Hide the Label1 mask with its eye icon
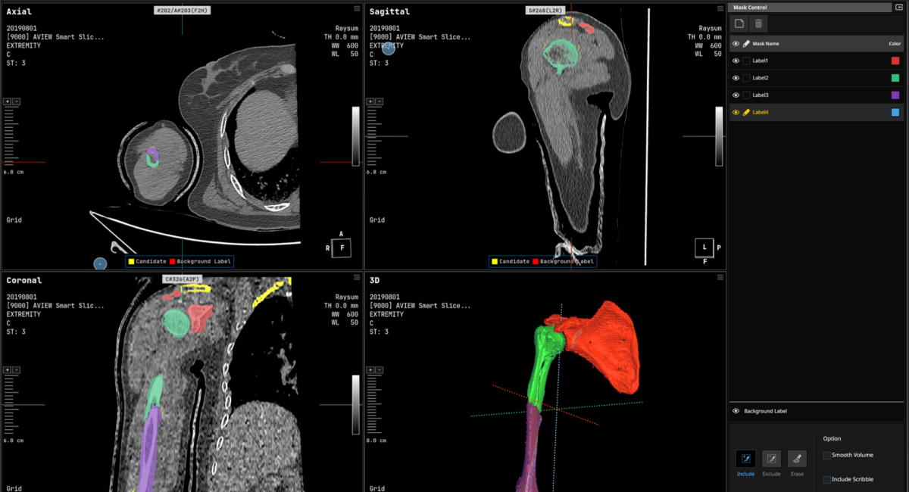This screenshot has width=909, height=492. (x=736, y=61)
